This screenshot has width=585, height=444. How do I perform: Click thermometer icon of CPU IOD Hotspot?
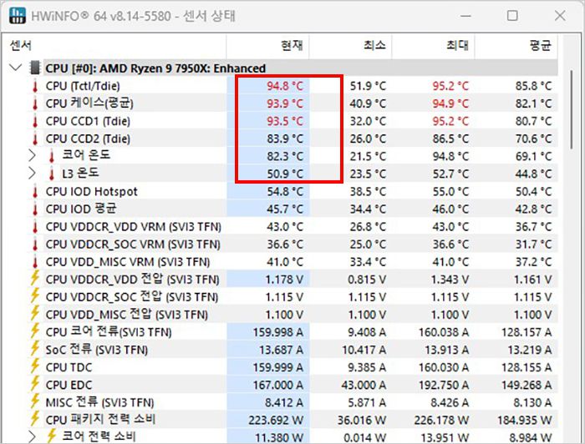[35, 191]
